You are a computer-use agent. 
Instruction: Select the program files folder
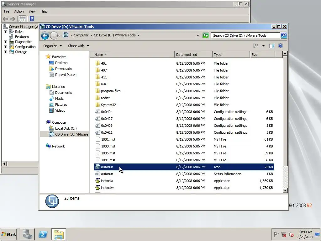(111, 91)
